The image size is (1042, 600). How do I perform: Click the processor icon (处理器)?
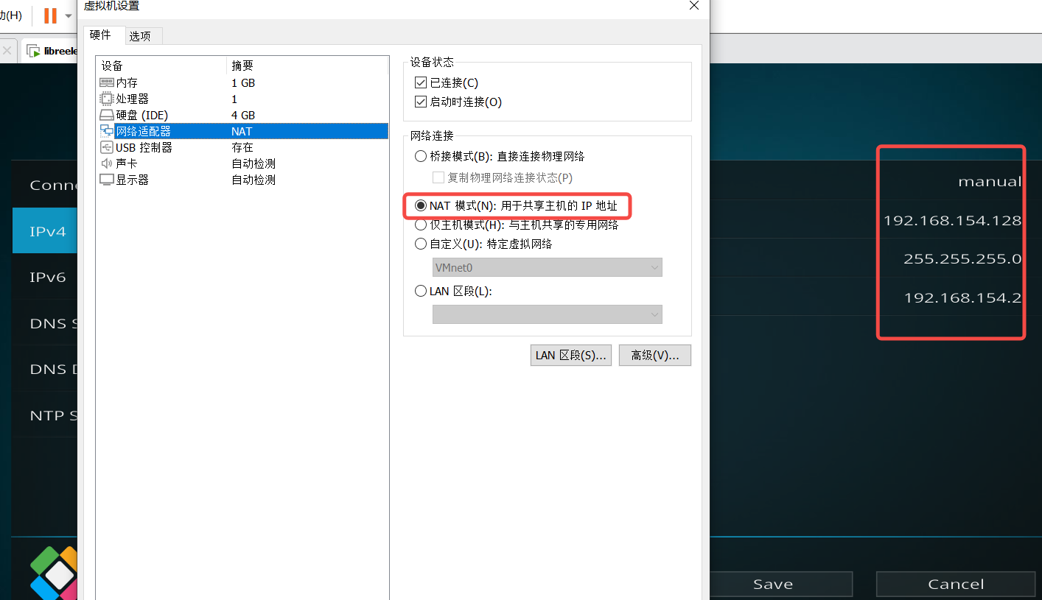pos(107,99)
